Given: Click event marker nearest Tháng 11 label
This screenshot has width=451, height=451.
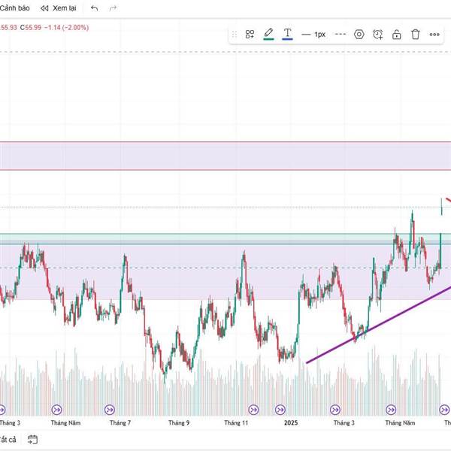Looking at the screenshot, I should 253,410.
